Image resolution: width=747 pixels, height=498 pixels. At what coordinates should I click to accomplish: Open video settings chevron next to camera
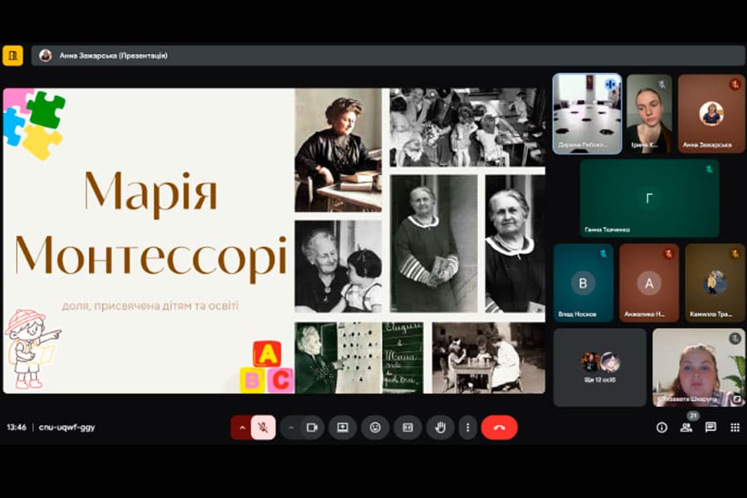pyautogui.click(x=290, y=427)
